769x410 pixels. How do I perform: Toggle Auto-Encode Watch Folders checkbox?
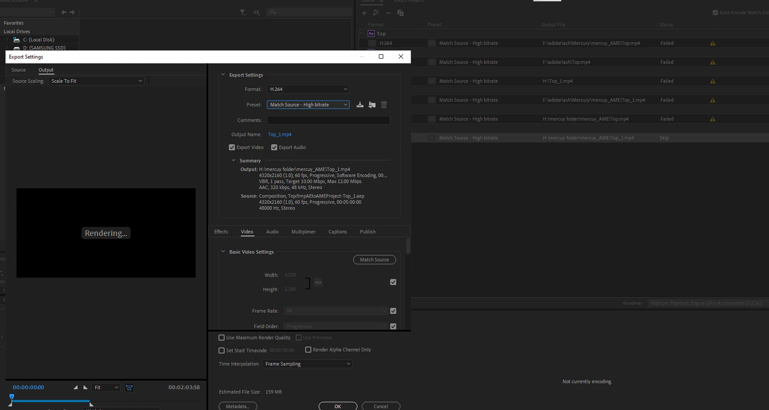click(715, 13)
